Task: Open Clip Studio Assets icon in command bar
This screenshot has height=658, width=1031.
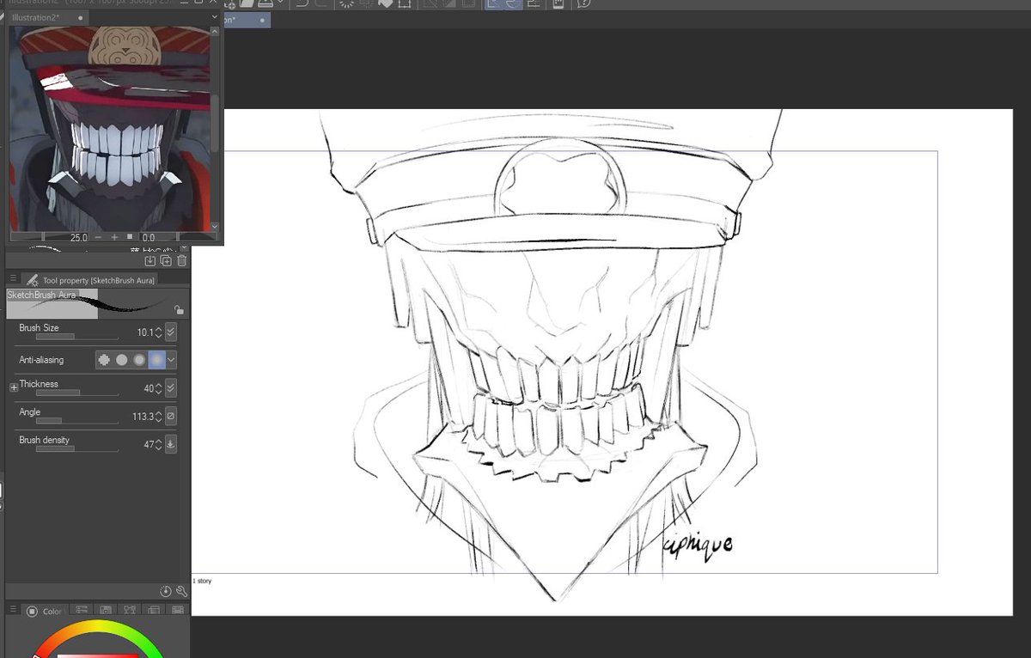Action: 558,3
